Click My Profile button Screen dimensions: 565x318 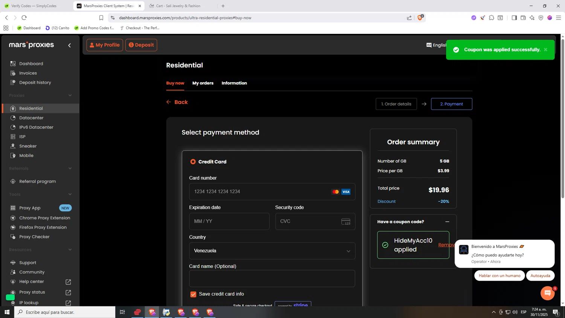point(105,45)
